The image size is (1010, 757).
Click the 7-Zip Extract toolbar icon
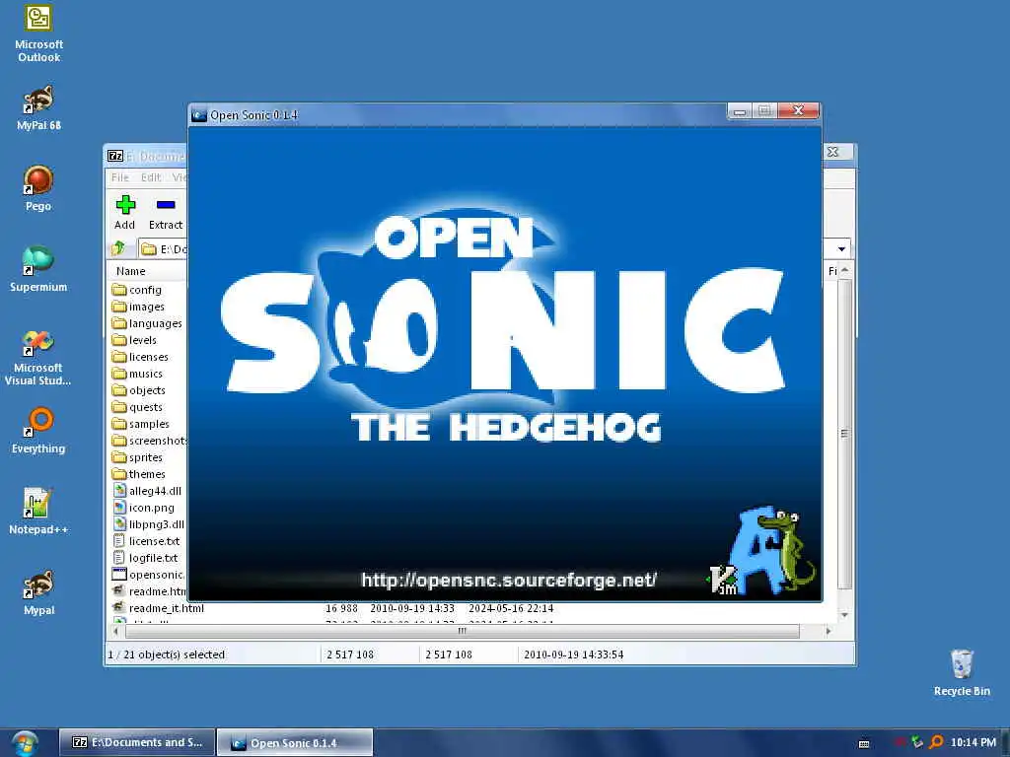click(x=166, y=213)
